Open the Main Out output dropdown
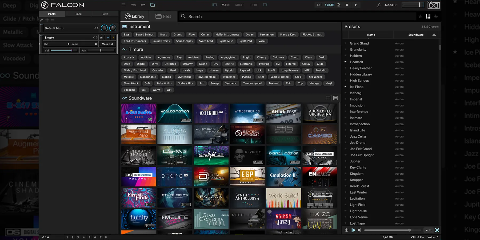This screenshot has width=480, height=240. coord(107,44)
